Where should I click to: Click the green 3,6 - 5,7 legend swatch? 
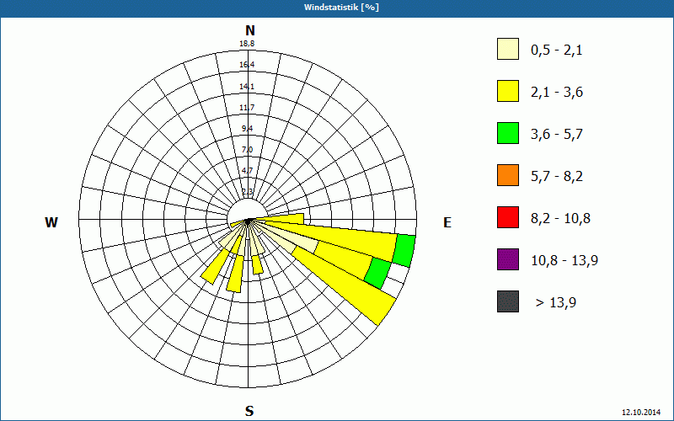click(508, 133)
